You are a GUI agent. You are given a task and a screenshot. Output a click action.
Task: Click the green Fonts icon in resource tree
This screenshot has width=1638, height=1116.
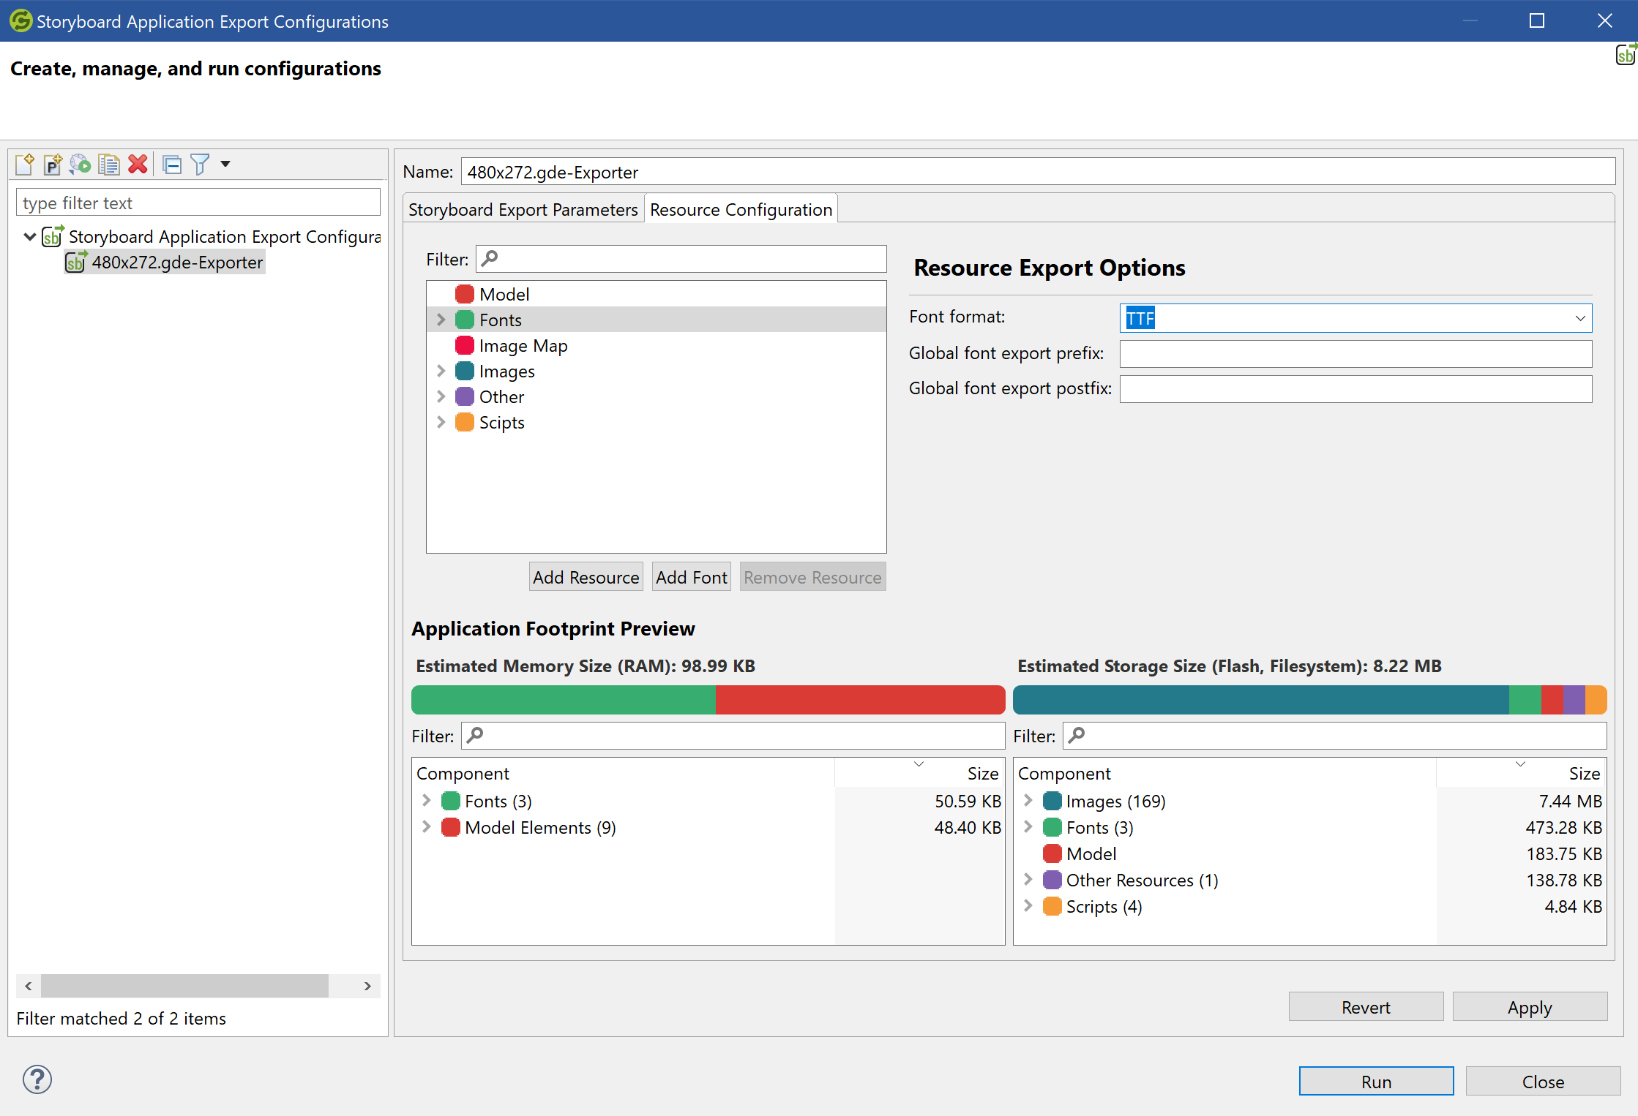point(465,320)
